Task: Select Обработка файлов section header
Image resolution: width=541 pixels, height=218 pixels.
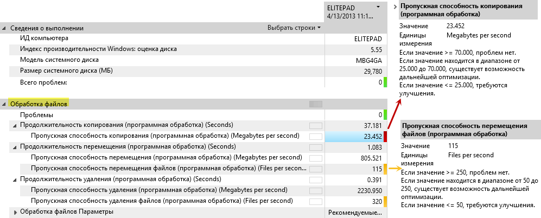Action: tap(39, 104)
